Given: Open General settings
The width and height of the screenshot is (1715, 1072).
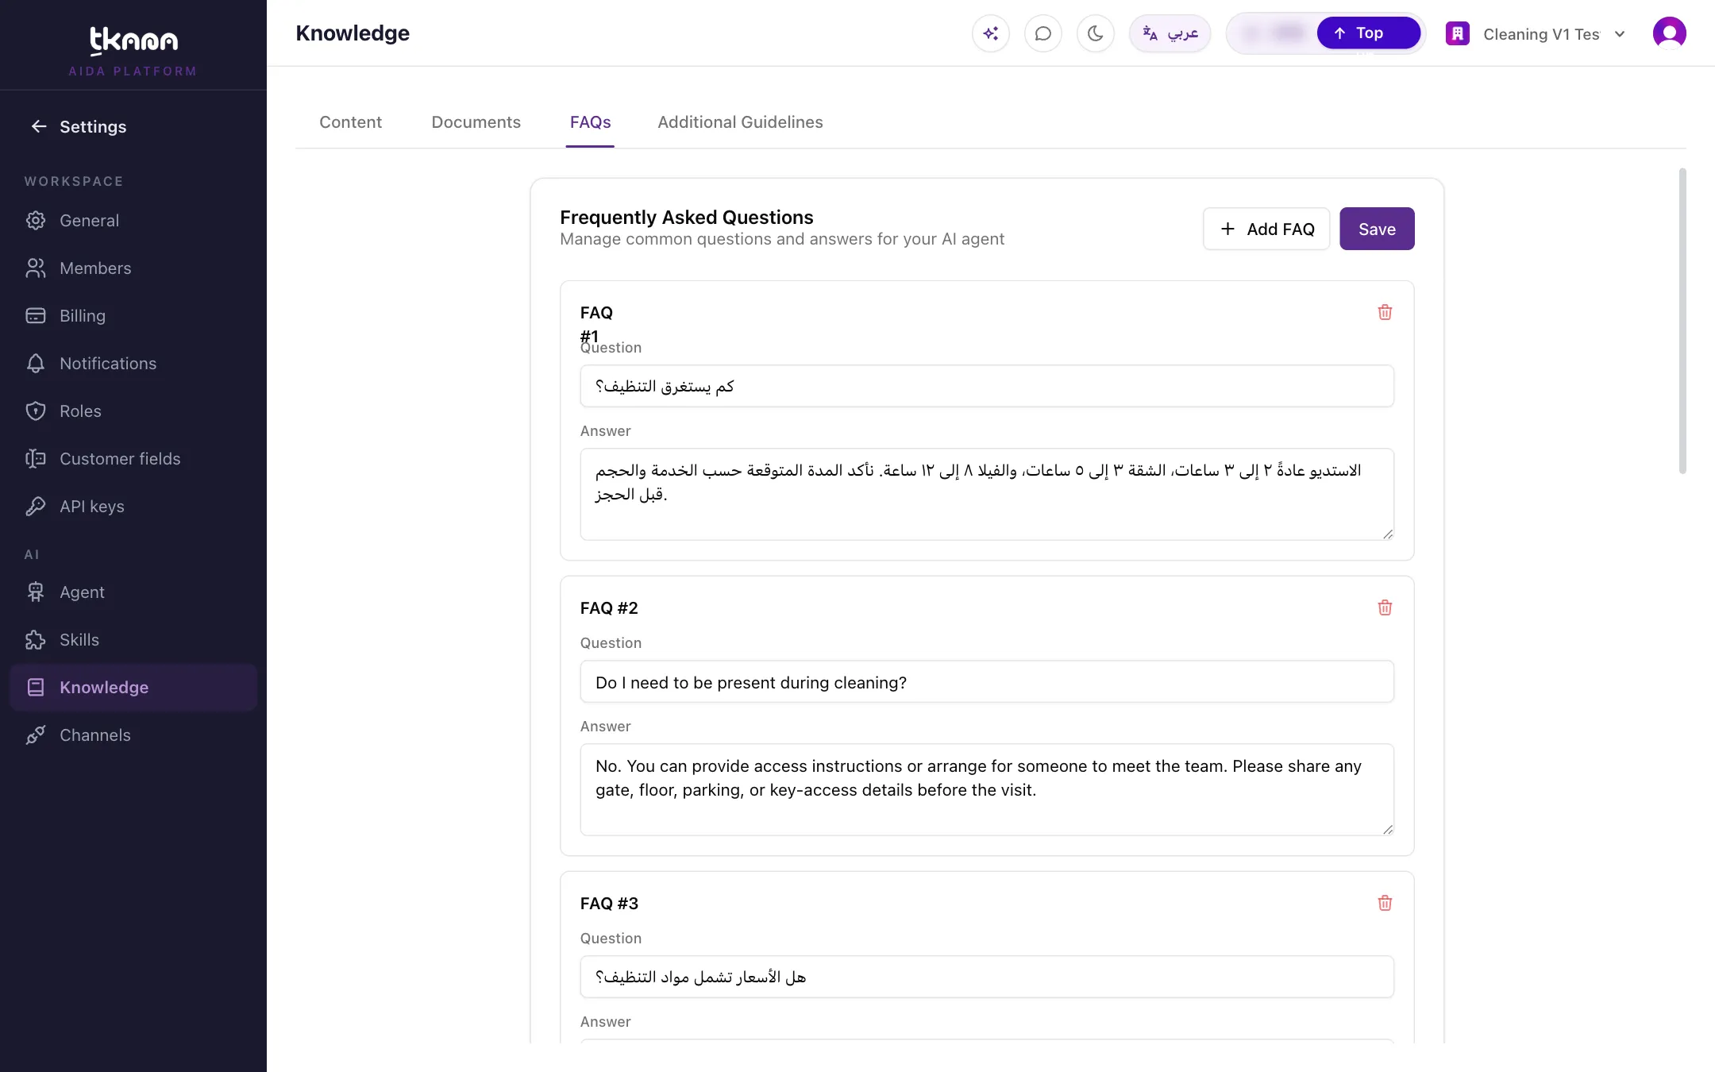Looking at the screenshot, I should (x=133, y=221).
